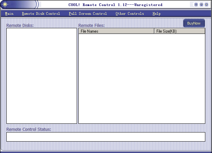Open the Main menu

[9, 14]
